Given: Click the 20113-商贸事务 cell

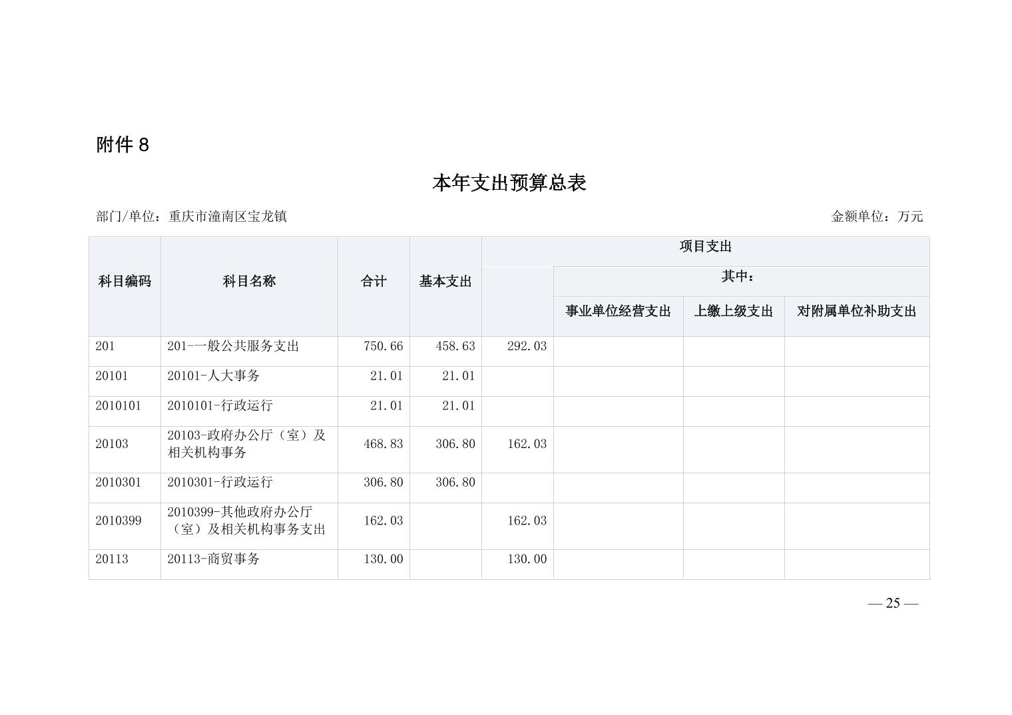Looking at the screenshot, I should [x=213, y=559].
